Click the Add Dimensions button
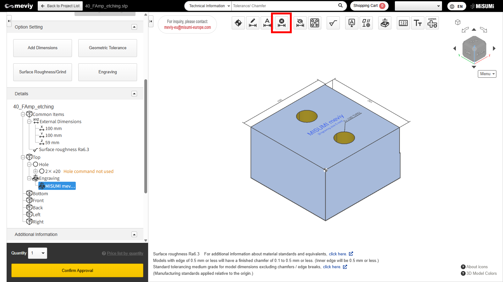 (42, 48)
